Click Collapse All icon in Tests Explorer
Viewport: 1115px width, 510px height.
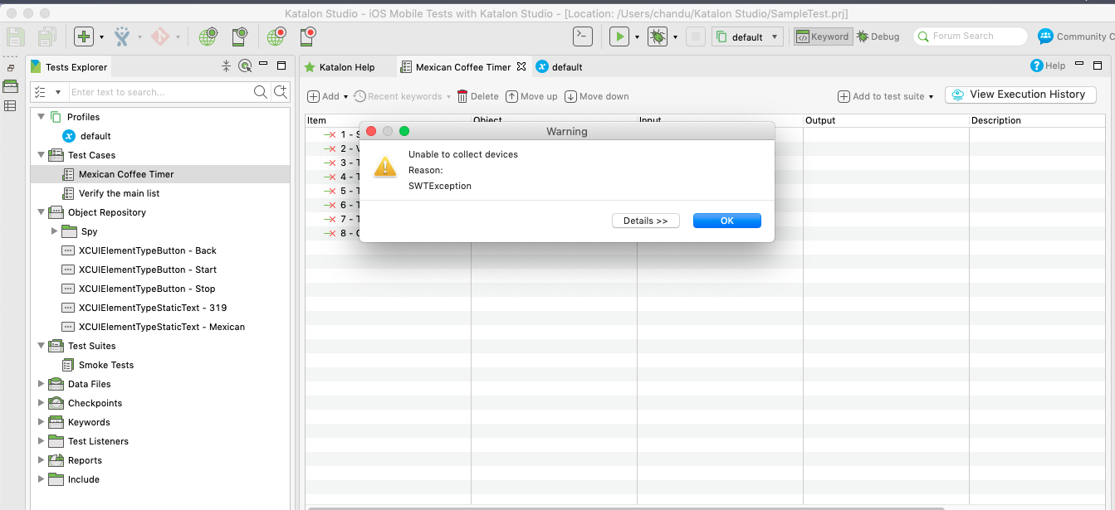point(226,66)
